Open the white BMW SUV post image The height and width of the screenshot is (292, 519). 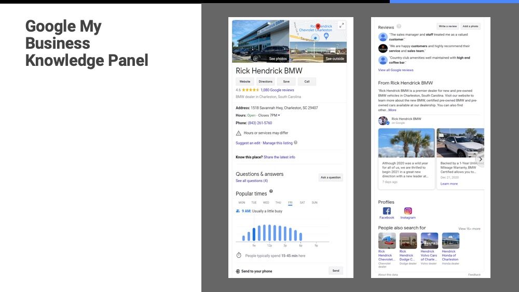460,143
